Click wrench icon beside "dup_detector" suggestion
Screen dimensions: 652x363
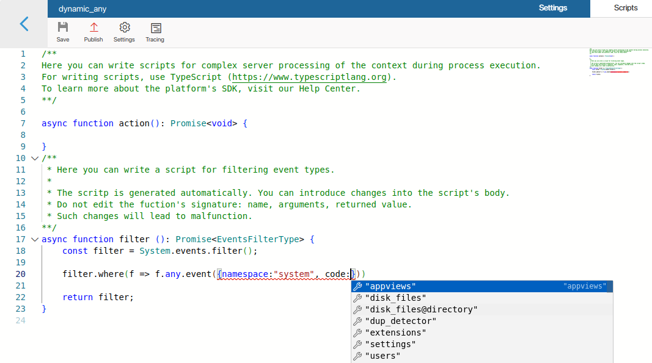pos(358,321)
